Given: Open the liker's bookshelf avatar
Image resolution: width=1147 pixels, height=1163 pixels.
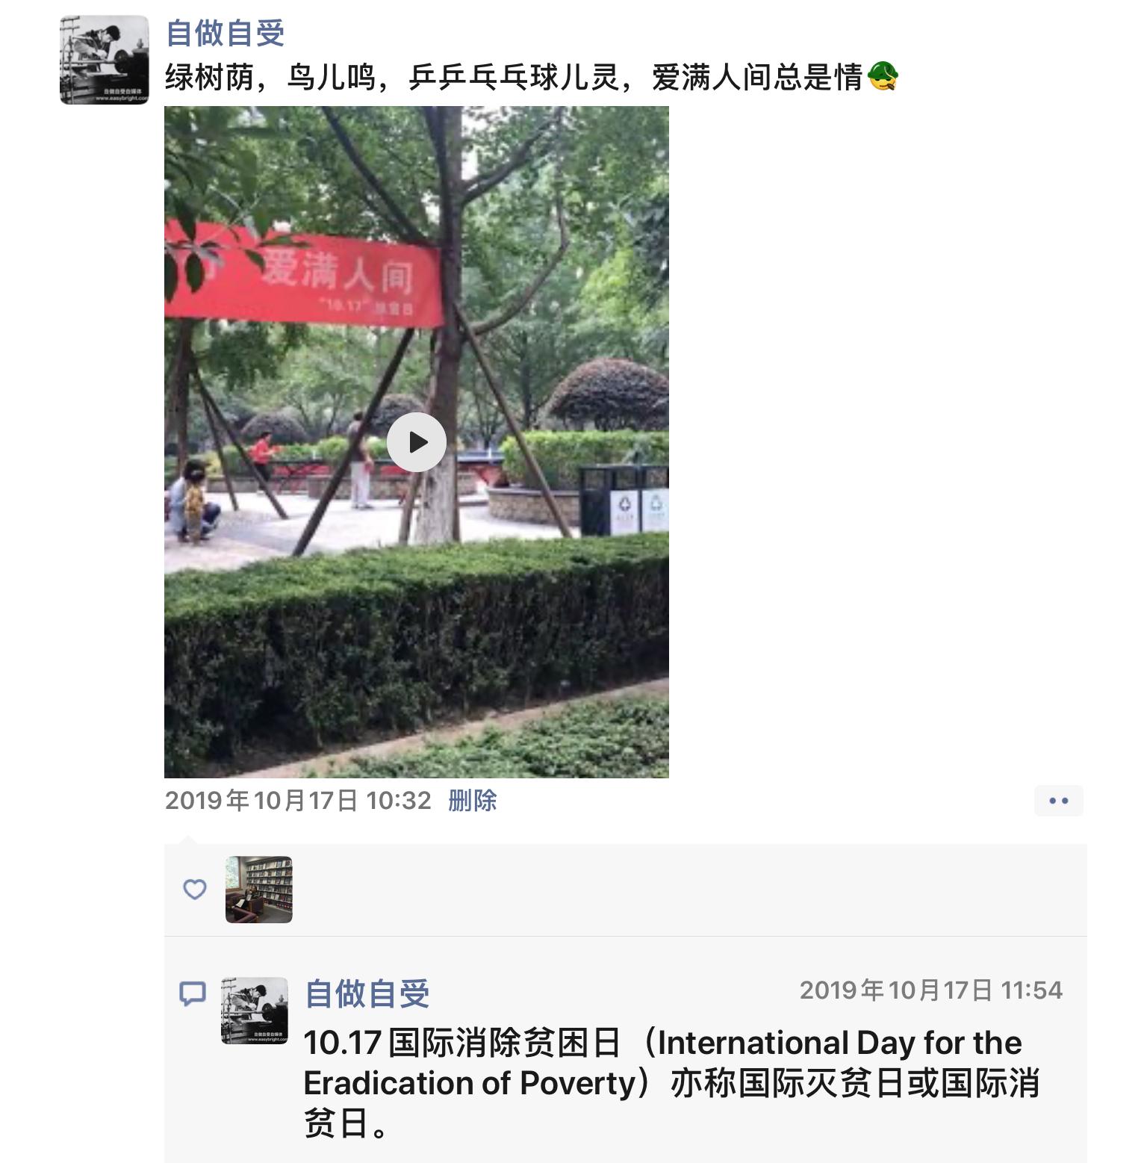Looking at the screenshot, I should pyautogui.click(x=259, y=890).
